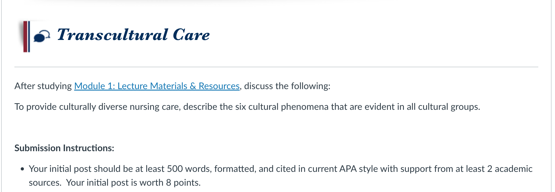This screenshot has height=192, width=555.
Task: Click the discussion speech-bubble icon
Action: point(42,36)
